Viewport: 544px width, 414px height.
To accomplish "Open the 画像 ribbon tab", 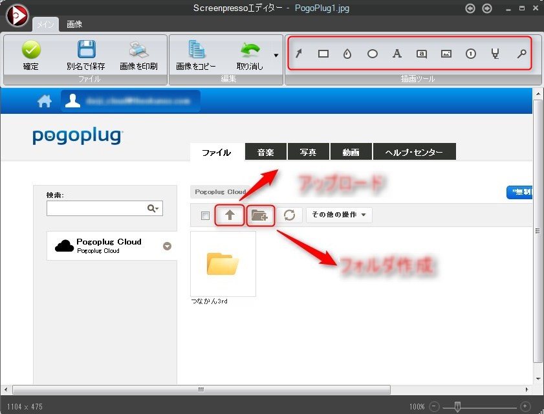I will (x=74, y=25).
